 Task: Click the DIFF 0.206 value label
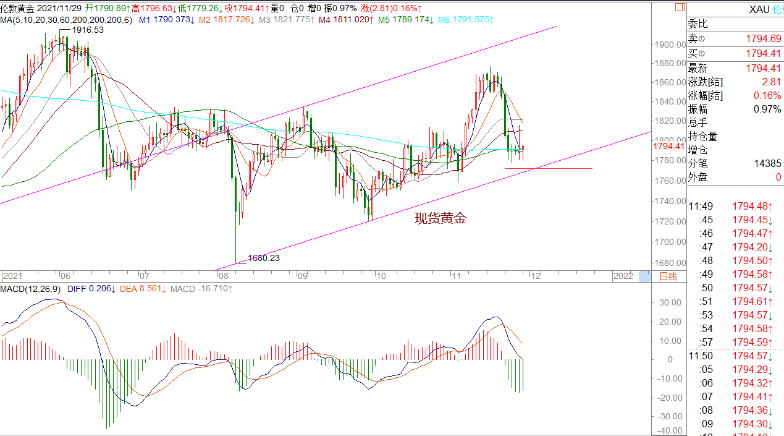point(90,289)
